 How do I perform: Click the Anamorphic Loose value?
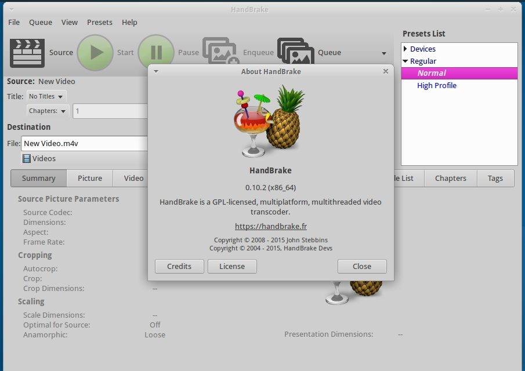pyautogui.click(x=155, y=335)
